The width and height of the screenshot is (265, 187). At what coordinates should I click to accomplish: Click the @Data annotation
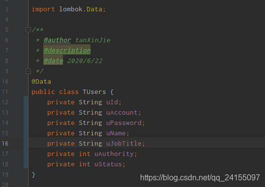click(41, 82)
